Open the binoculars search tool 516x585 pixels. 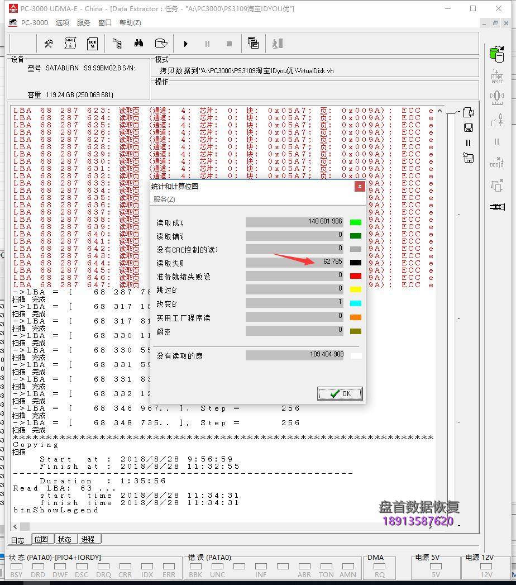(x=139, y=44)
